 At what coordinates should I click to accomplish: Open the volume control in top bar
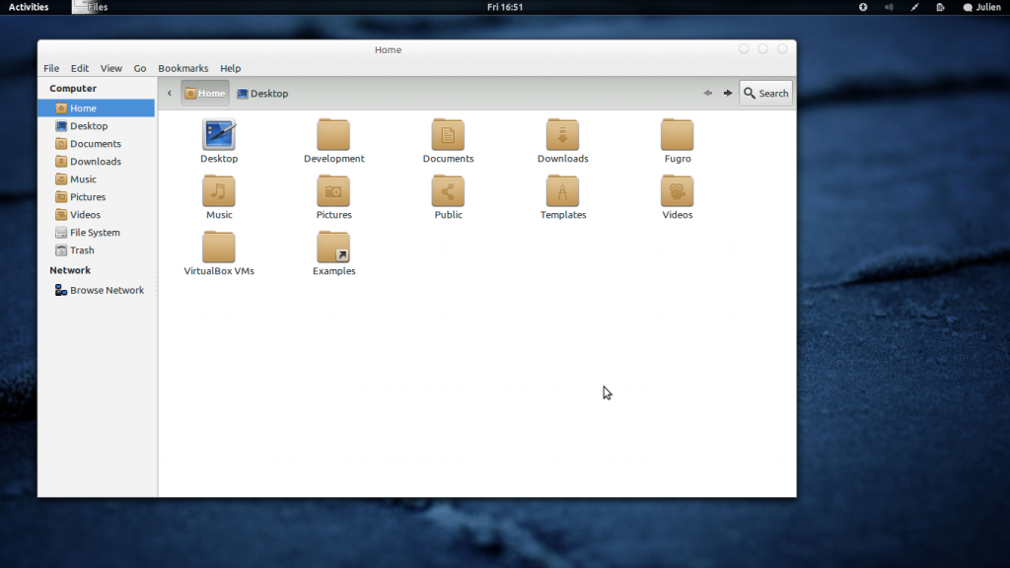(889, 7)
